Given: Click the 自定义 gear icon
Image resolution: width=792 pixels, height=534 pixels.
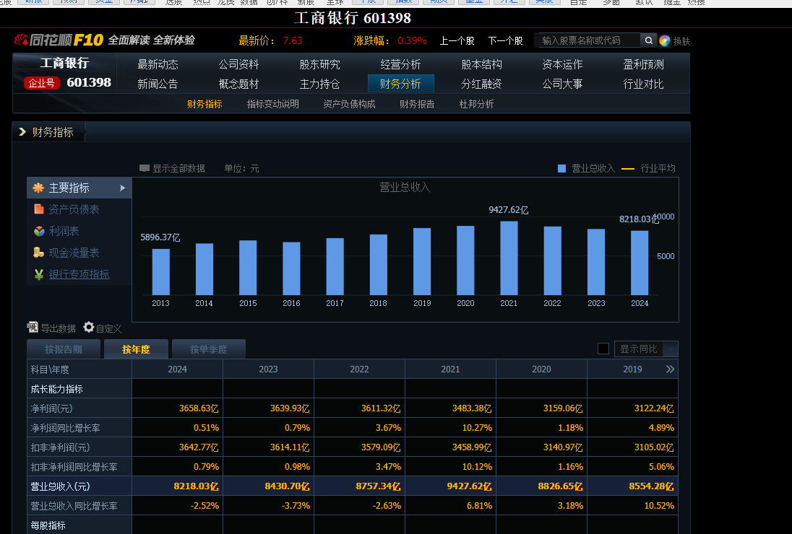Looking at the screenshot, I should coord(89,328).
